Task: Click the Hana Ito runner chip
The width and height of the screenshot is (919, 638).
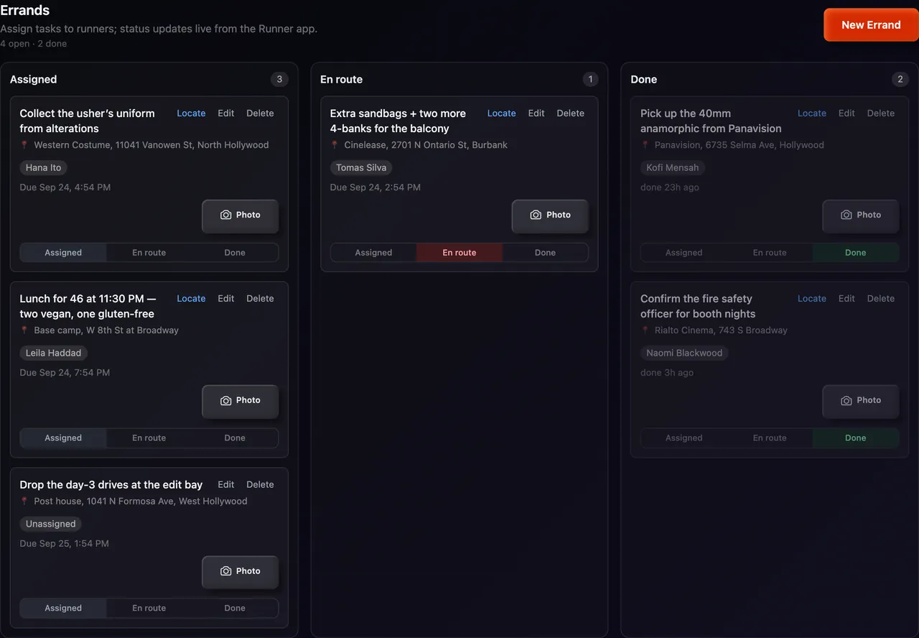Action: coord(44,167)
